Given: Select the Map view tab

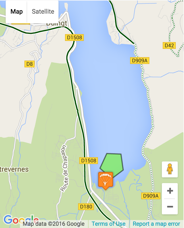Looking at the screenshot, I should [16, 11].
